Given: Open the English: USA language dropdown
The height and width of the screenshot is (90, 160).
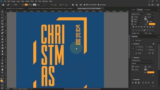Looking at the screenshot, I should tap(138, 33).
